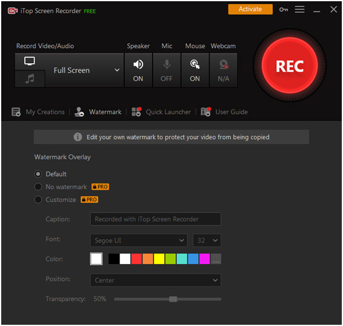Open the Position Center dropdown
343x326 pixels.
(156, 280)
